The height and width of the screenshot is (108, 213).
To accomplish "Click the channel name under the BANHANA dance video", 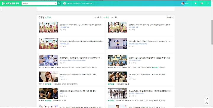I will 138,44.
